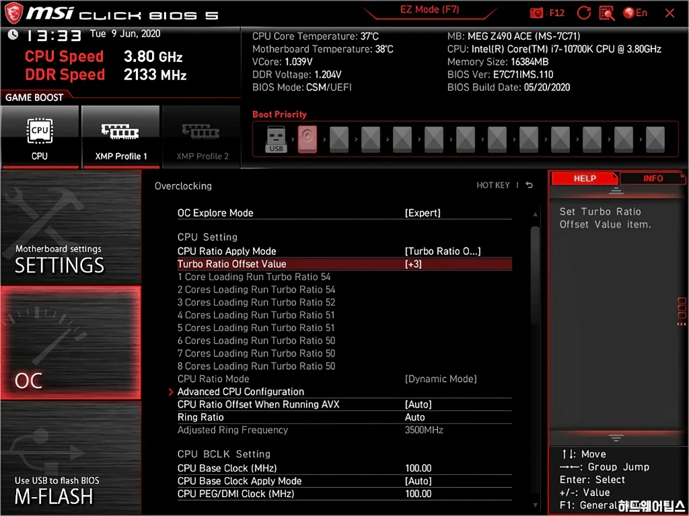The width and height of the screenshot is (689, 516).
Task: Click the F12 screenshot camera icon
Action: [536, 13]
